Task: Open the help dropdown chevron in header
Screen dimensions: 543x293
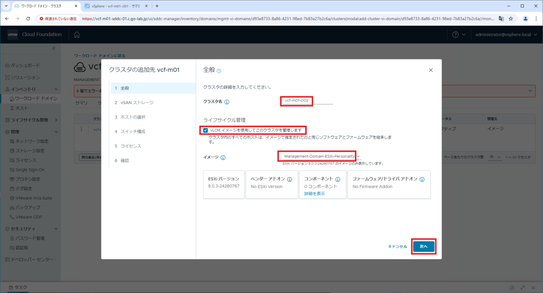Action: pos(464,35)
